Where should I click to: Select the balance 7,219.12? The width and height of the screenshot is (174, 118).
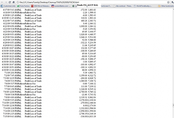92,86
